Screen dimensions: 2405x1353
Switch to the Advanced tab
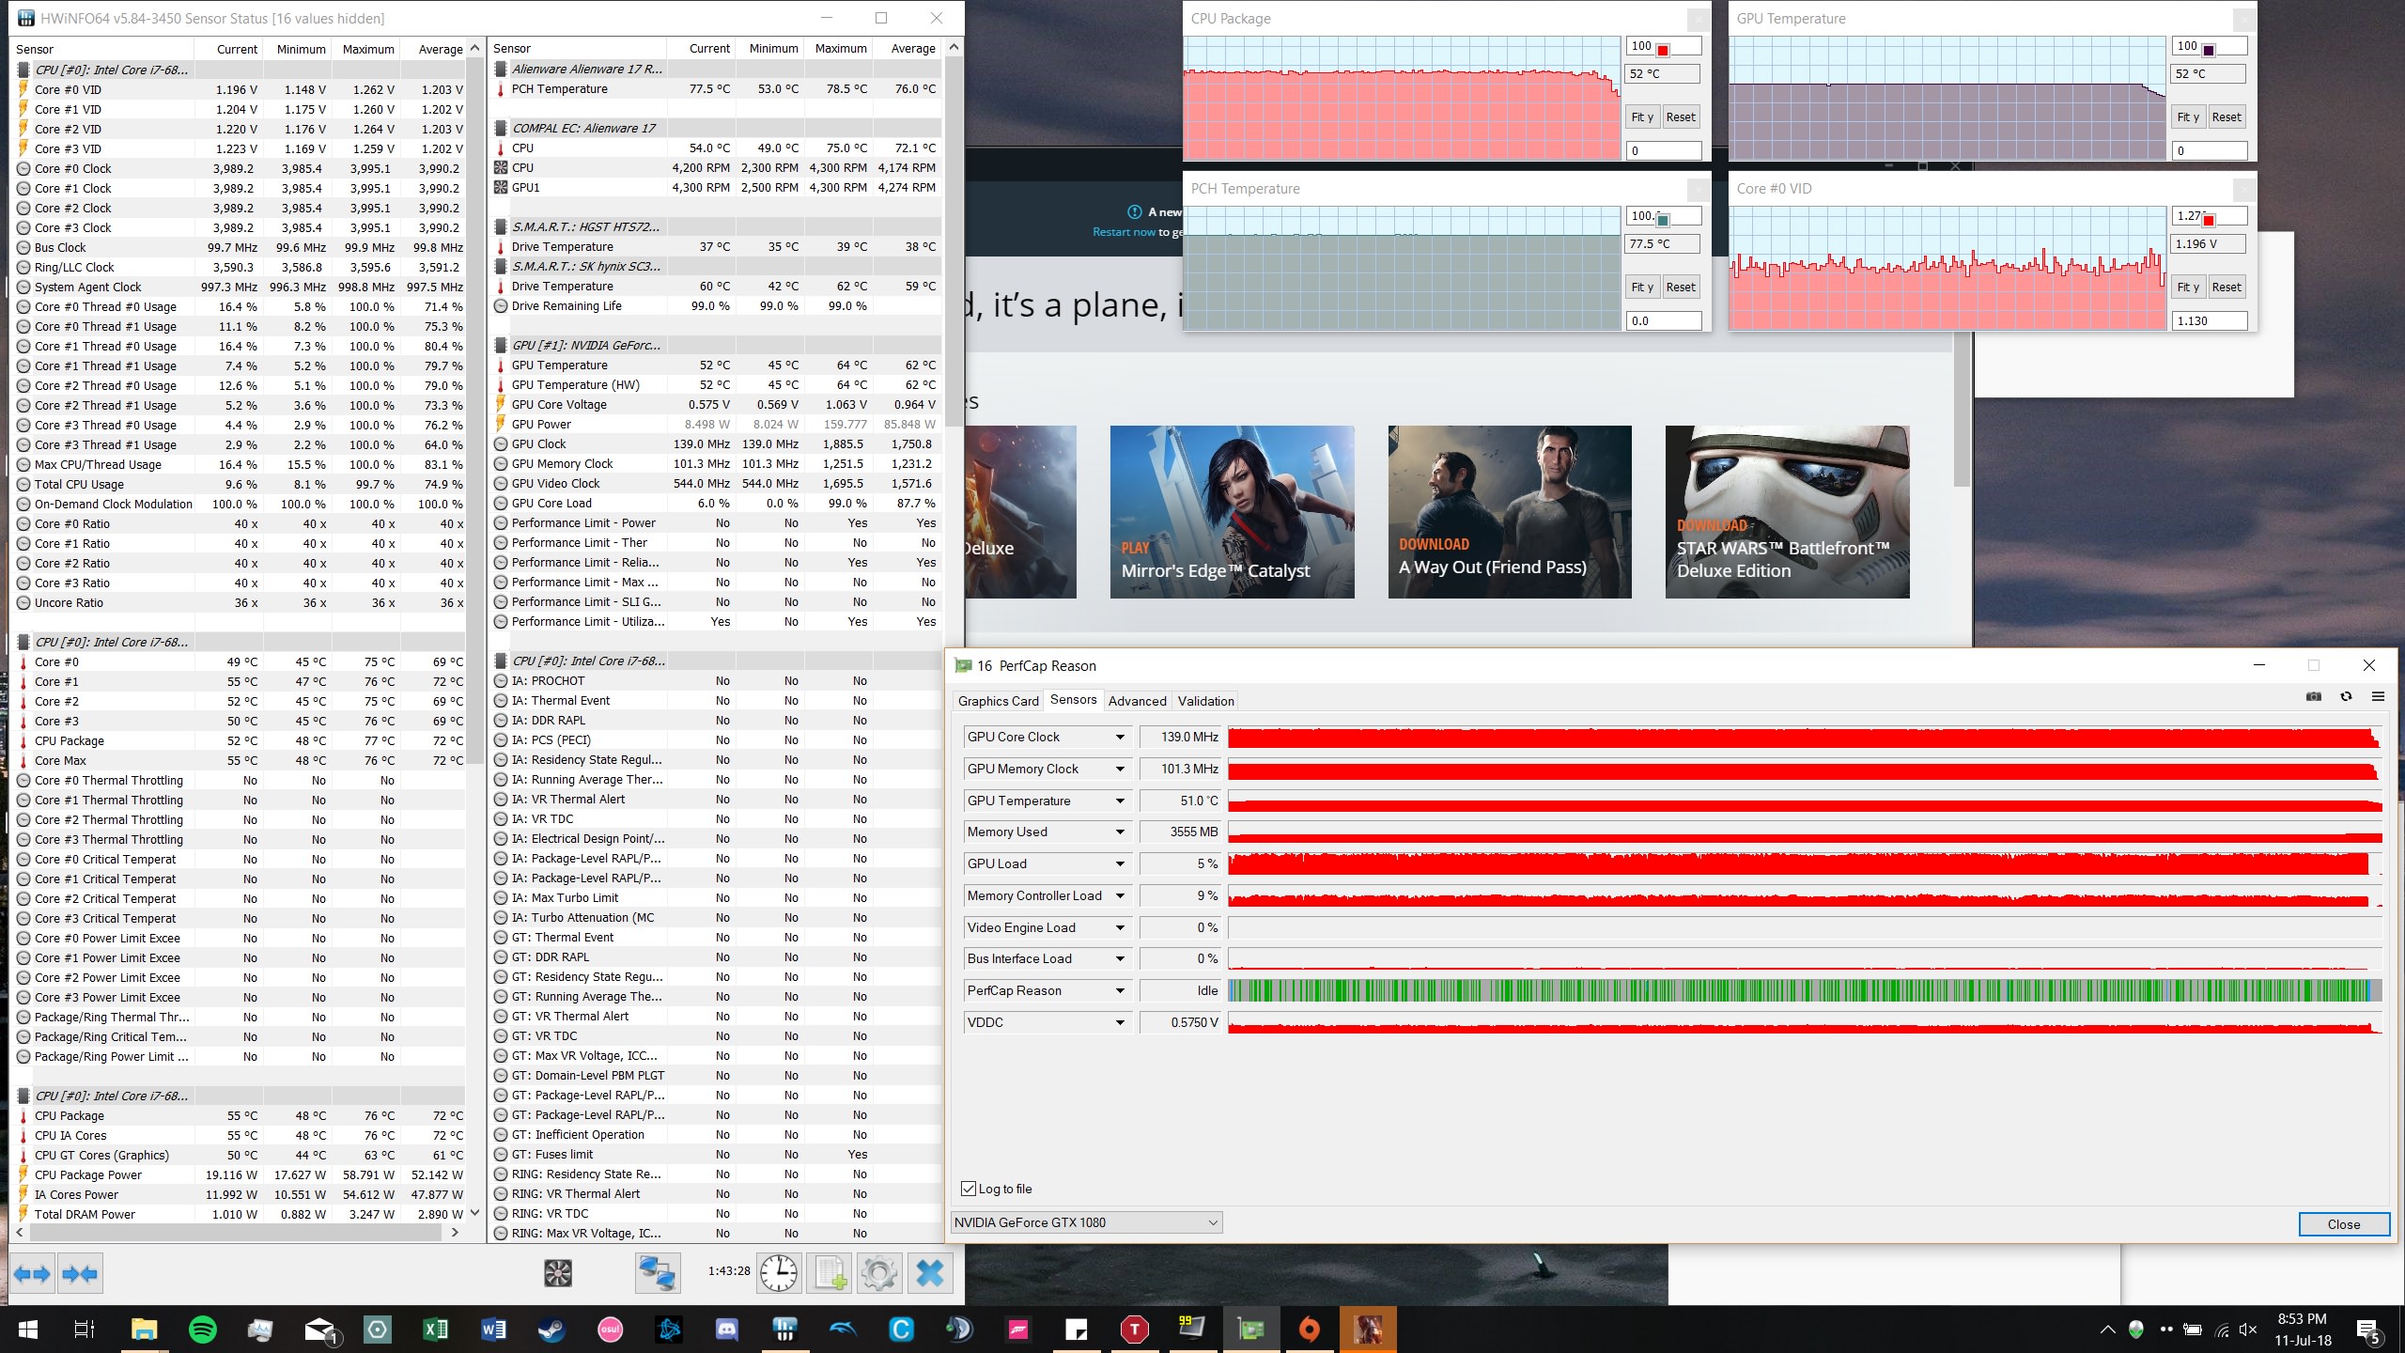[x=1137, y=701]
